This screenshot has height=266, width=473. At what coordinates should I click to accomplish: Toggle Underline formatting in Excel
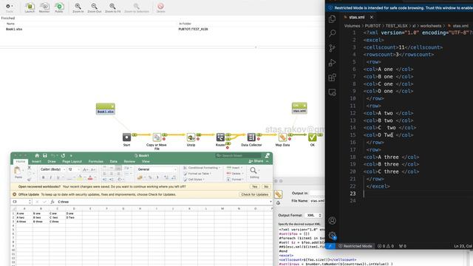(58, 177)
